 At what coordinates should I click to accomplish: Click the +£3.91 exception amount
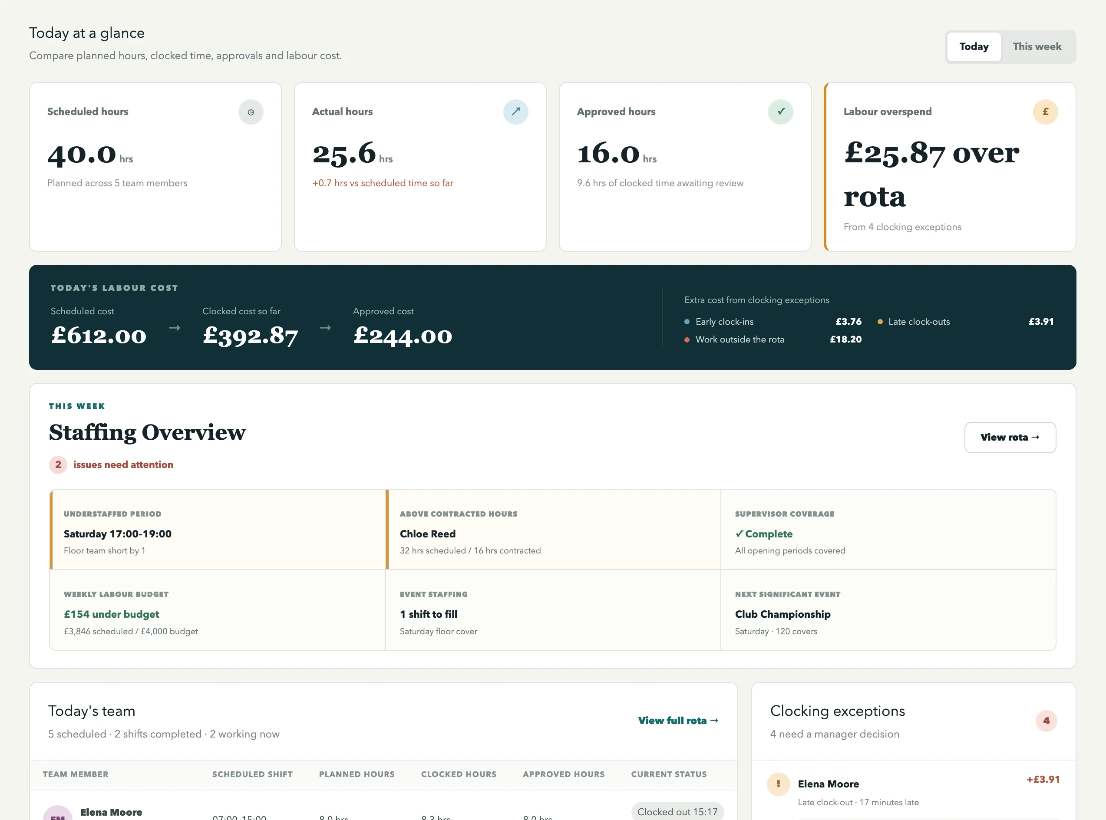coord(1043,779)
